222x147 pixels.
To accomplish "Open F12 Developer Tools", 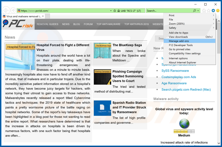I will pos(189,45).
